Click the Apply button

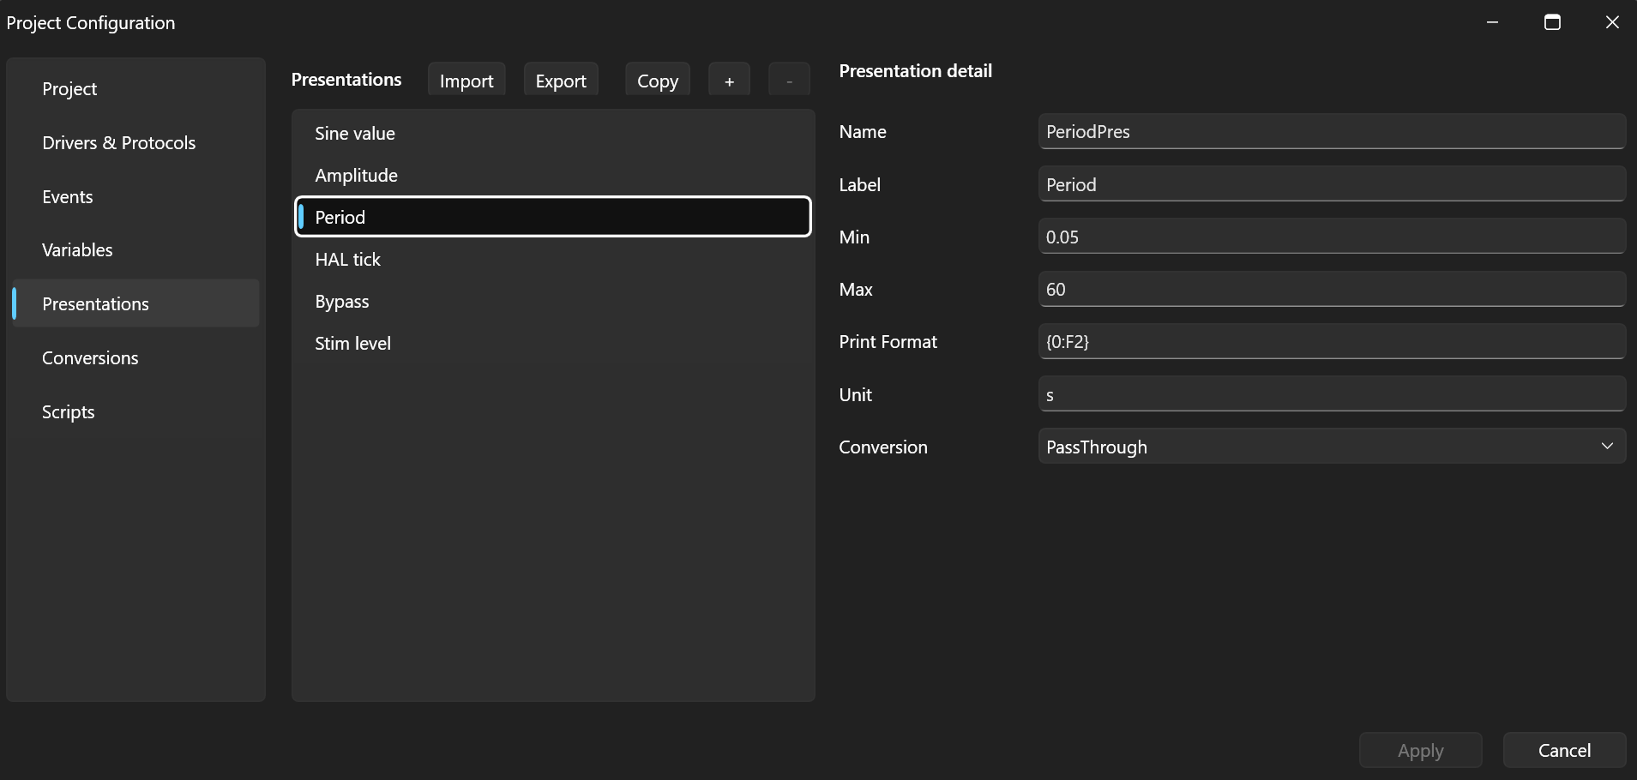click(1421, 751)
